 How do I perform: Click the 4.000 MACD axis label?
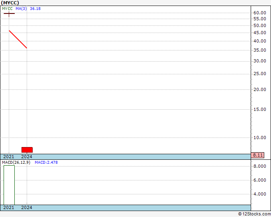point(259,194)
